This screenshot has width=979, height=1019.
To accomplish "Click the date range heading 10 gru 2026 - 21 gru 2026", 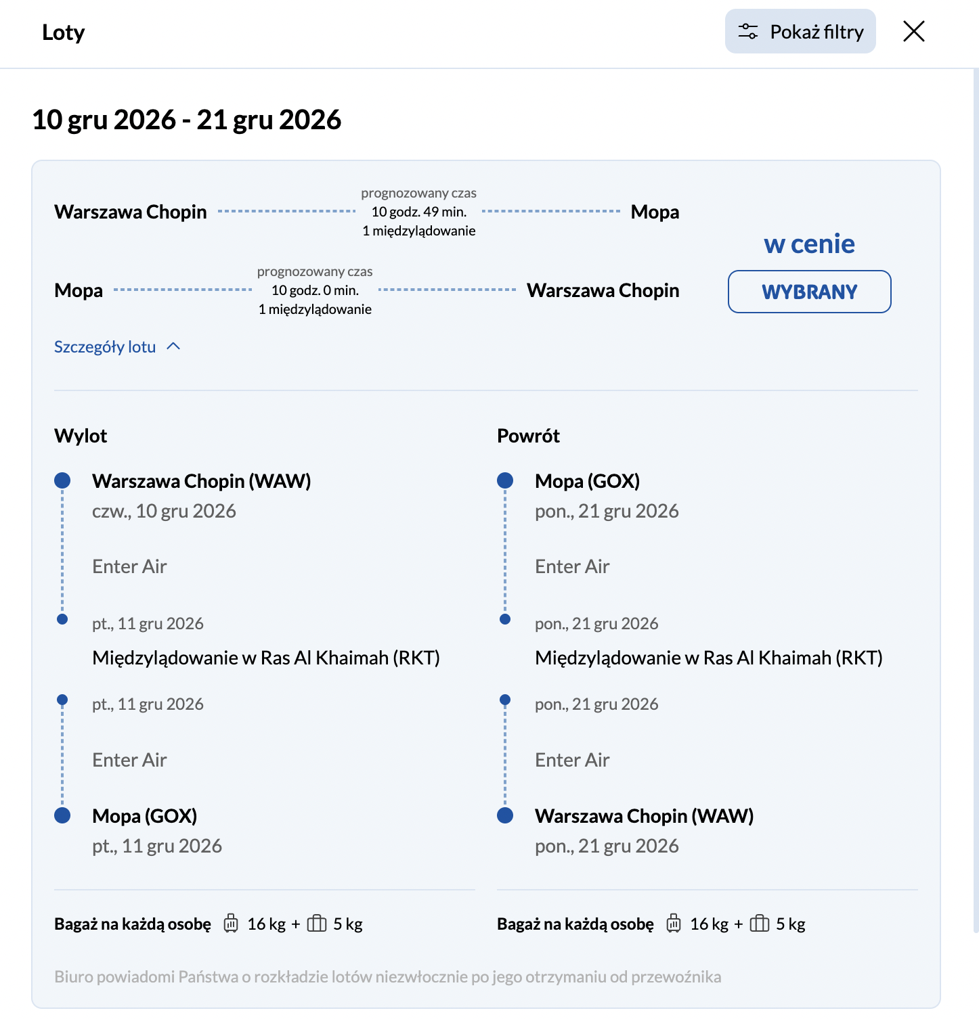I will click(x=187, y=120).
